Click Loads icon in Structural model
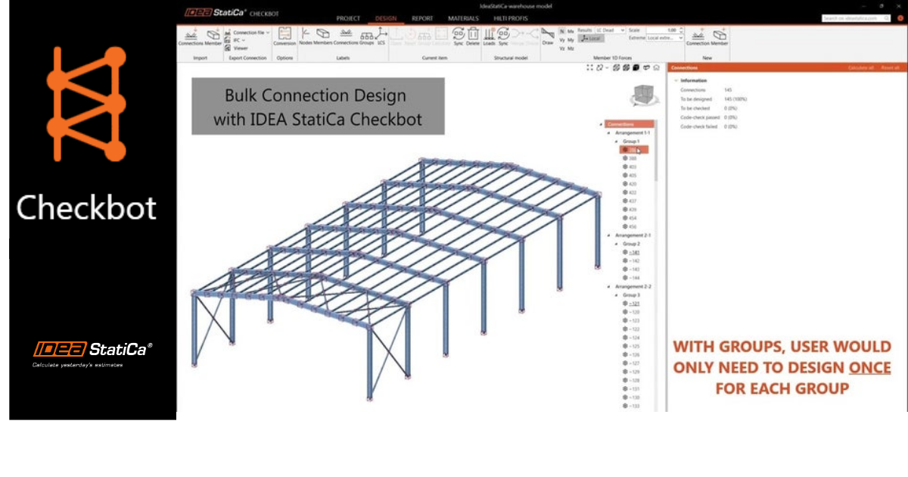This screenshot has height=477, width=908. [x=489, y=33]
